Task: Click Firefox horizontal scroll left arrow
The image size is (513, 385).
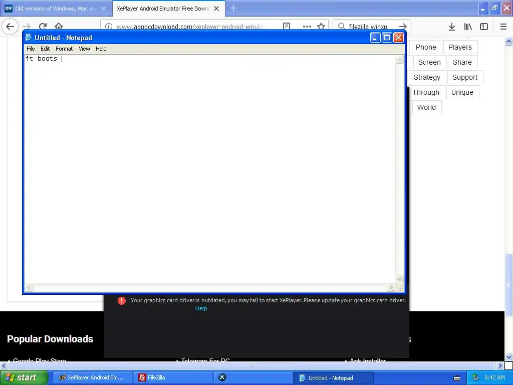Action: 4,365
